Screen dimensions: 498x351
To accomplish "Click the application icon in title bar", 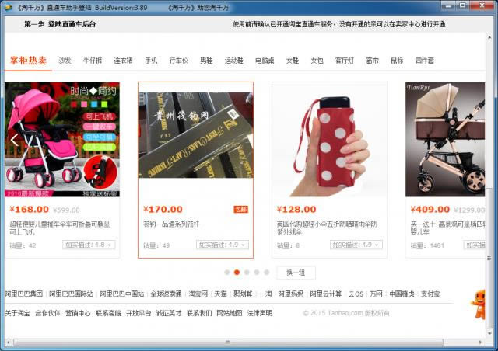I will [x=8, y=6].
